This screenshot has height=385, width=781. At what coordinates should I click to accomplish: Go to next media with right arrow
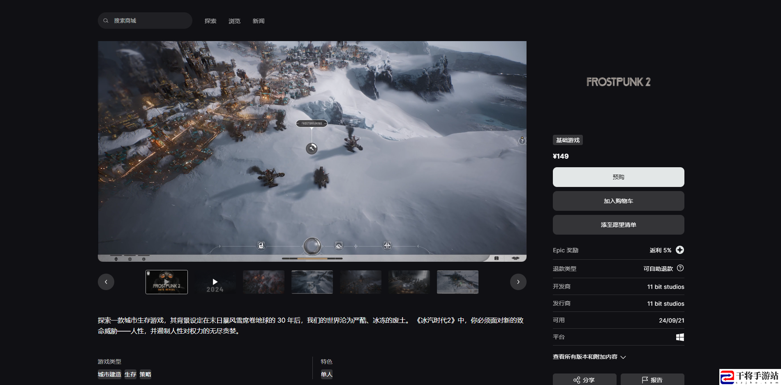(x=518, y=282)
